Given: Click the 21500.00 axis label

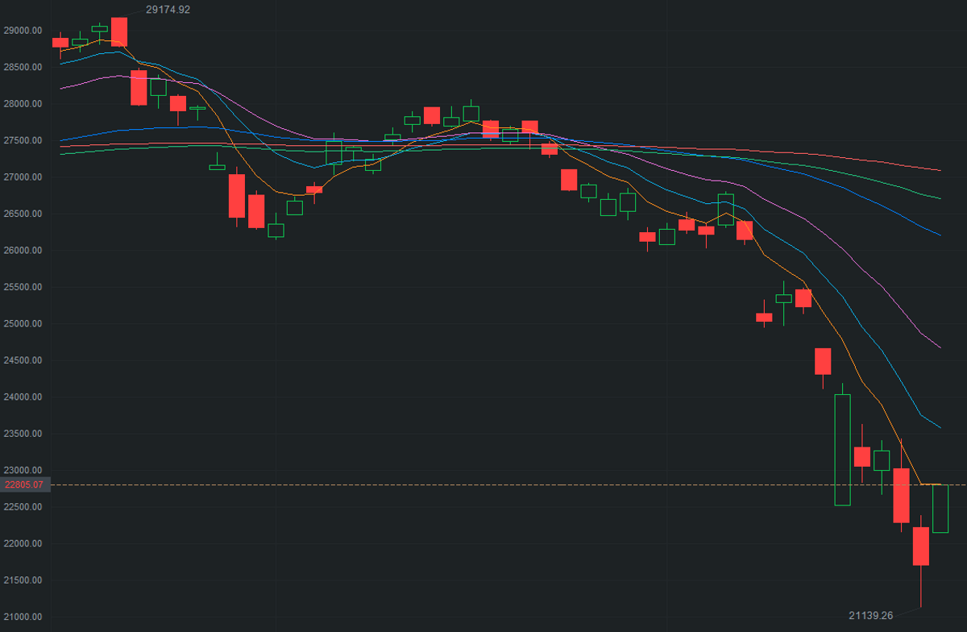Looking at the screenshot, I should click(23, 581).
